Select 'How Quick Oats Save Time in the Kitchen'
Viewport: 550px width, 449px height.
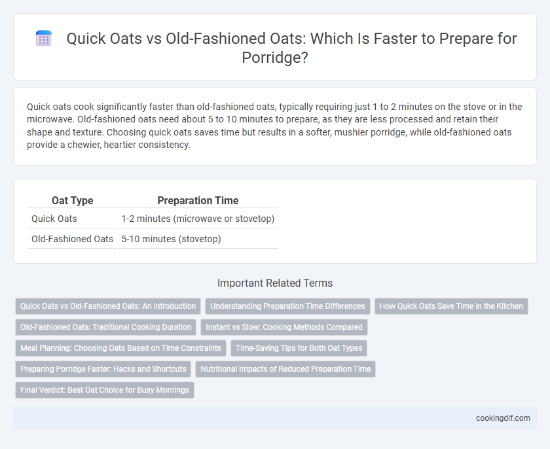[451, 306]
